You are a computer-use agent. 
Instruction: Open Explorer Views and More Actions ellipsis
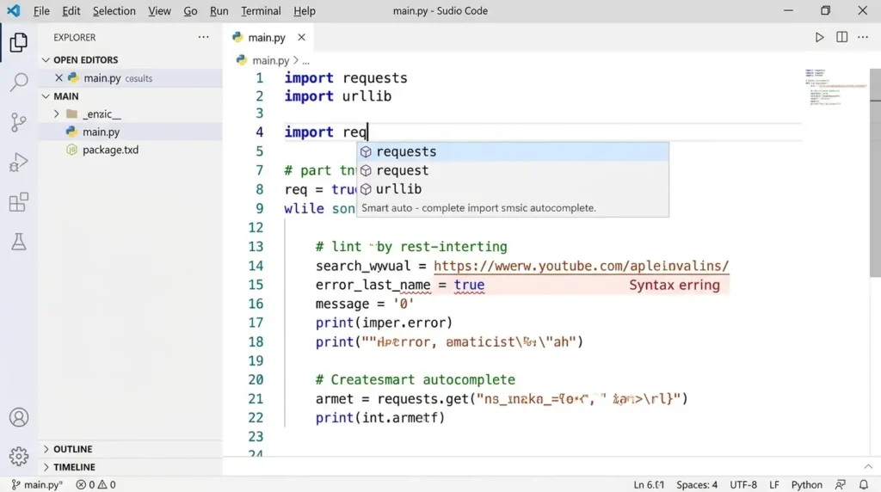pos(203,37)
